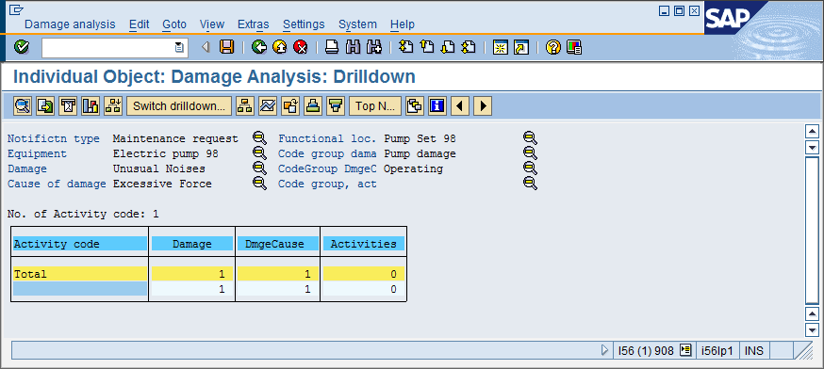Expand the status bar system info selector

click(684, 350)
